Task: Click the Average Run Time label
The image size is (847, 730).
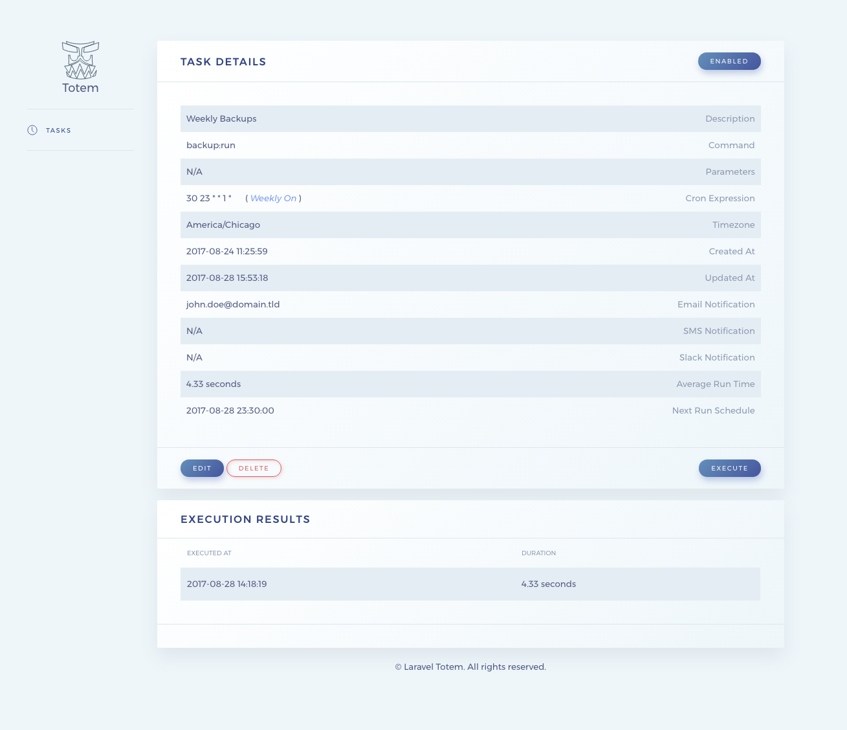Action: [x=716, y=384]
